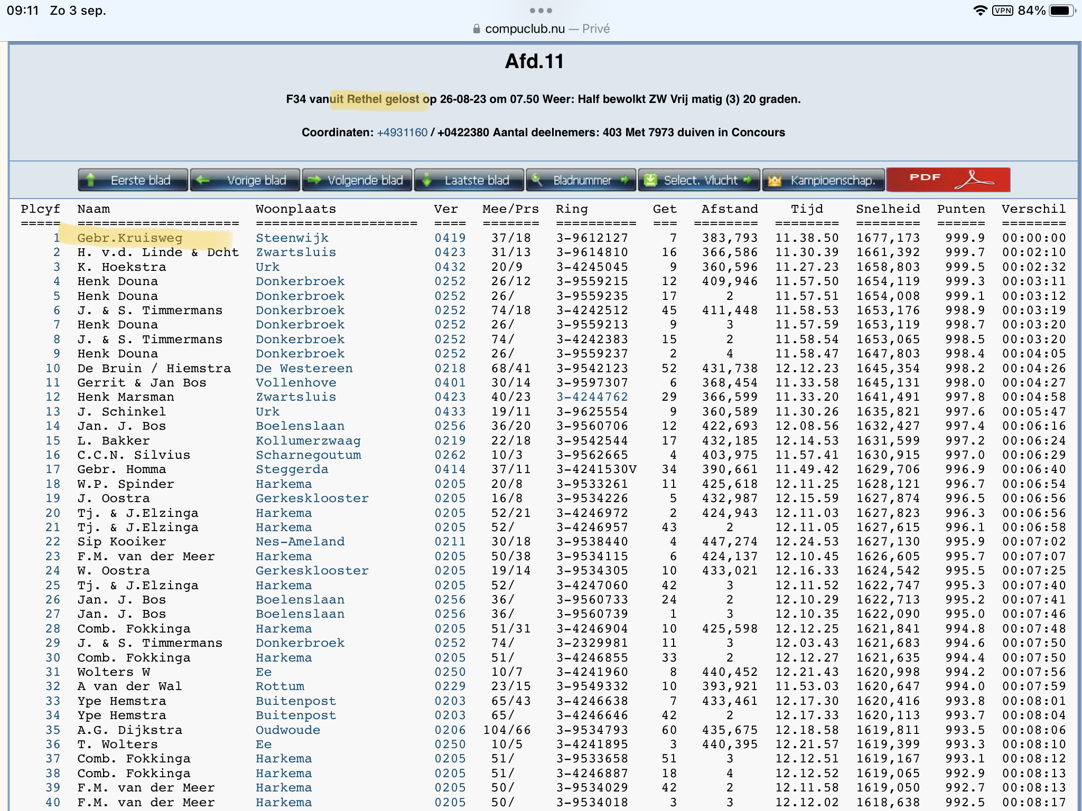Open Buitenpost link in place 33 row
The height and width of the screenshot is (811, 1082).
296,701
